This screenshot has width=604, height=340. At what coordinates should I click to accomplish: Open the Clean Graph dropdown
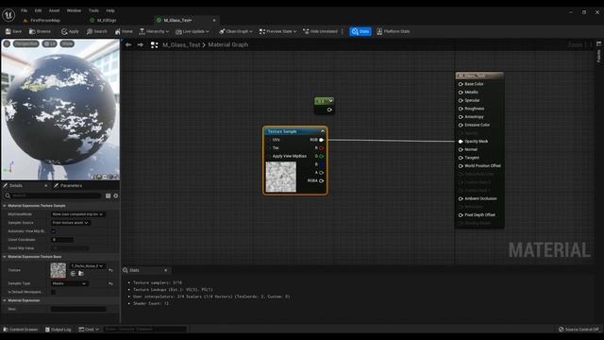point(235,31)
